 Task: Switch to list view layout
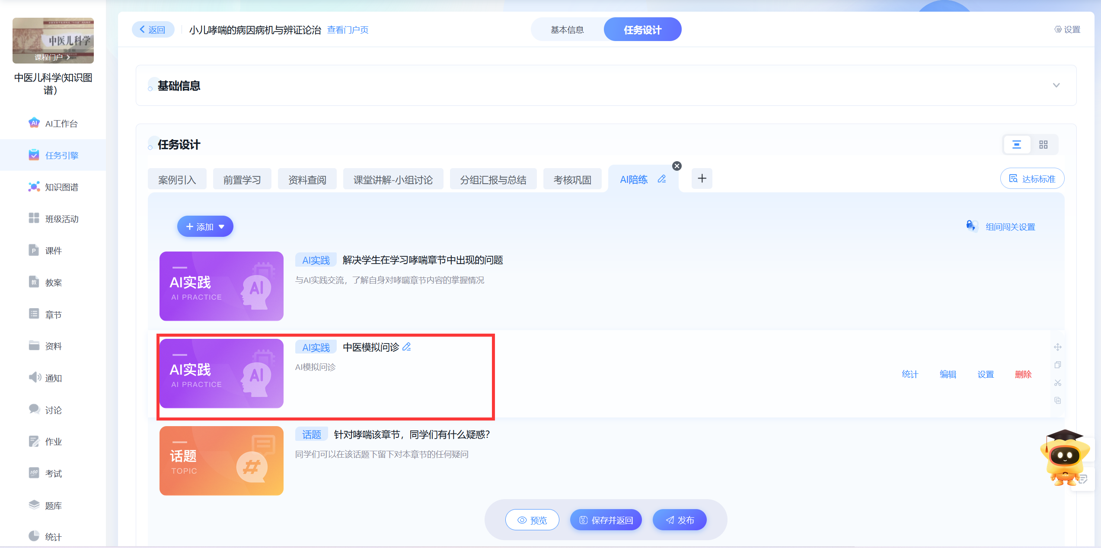point(1016,145)
